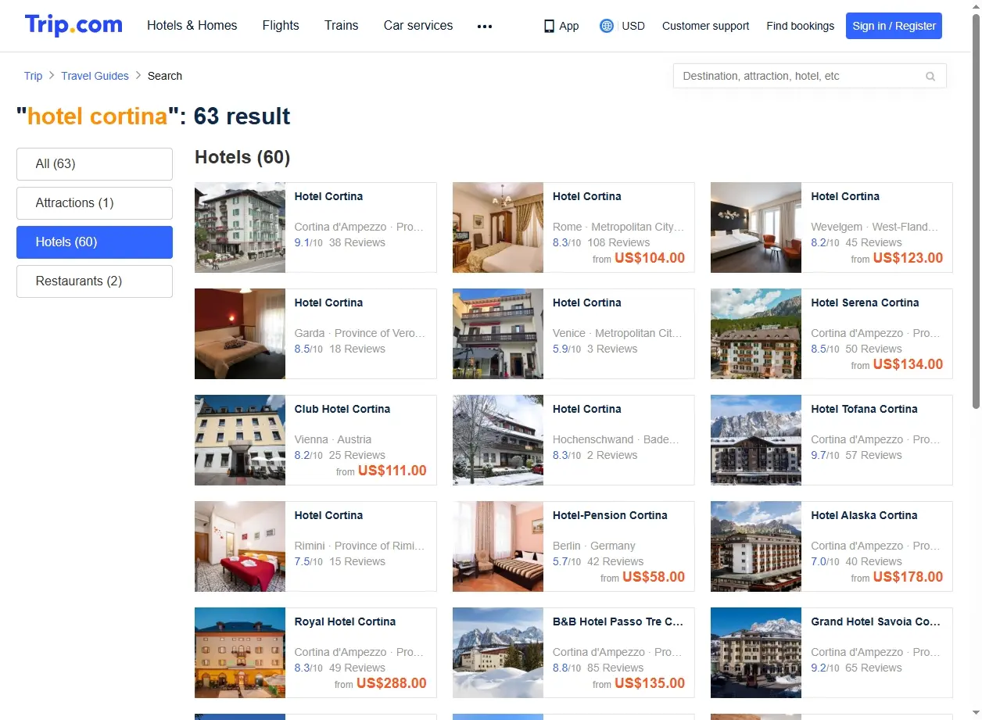982x720 pixels.
Task: Open Club Hotel Cortina photo
Action: pyautogui.click(x=240, y=440)
